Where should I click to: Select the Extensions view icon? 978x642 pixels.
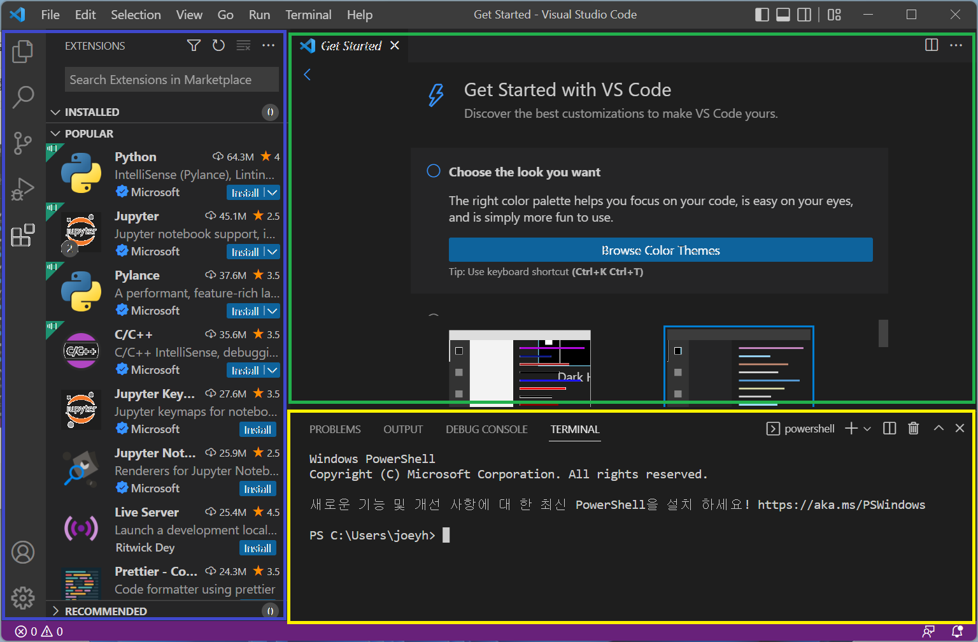[x=23, y=235]
